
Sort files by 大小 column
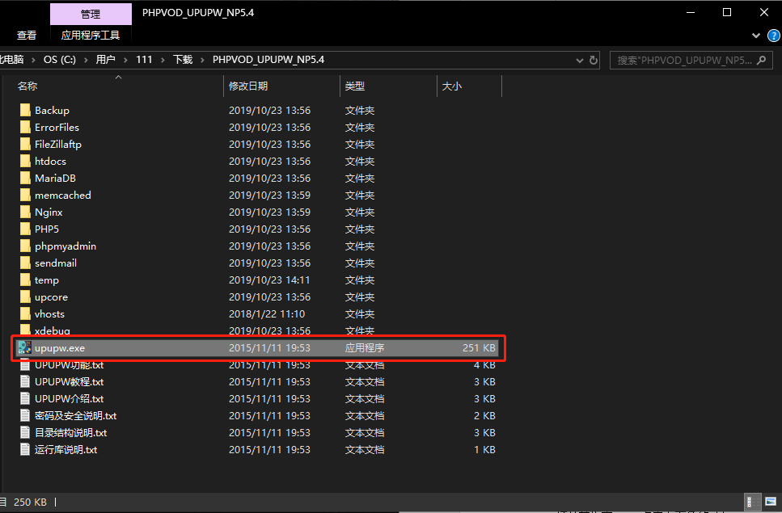point(452,86)
